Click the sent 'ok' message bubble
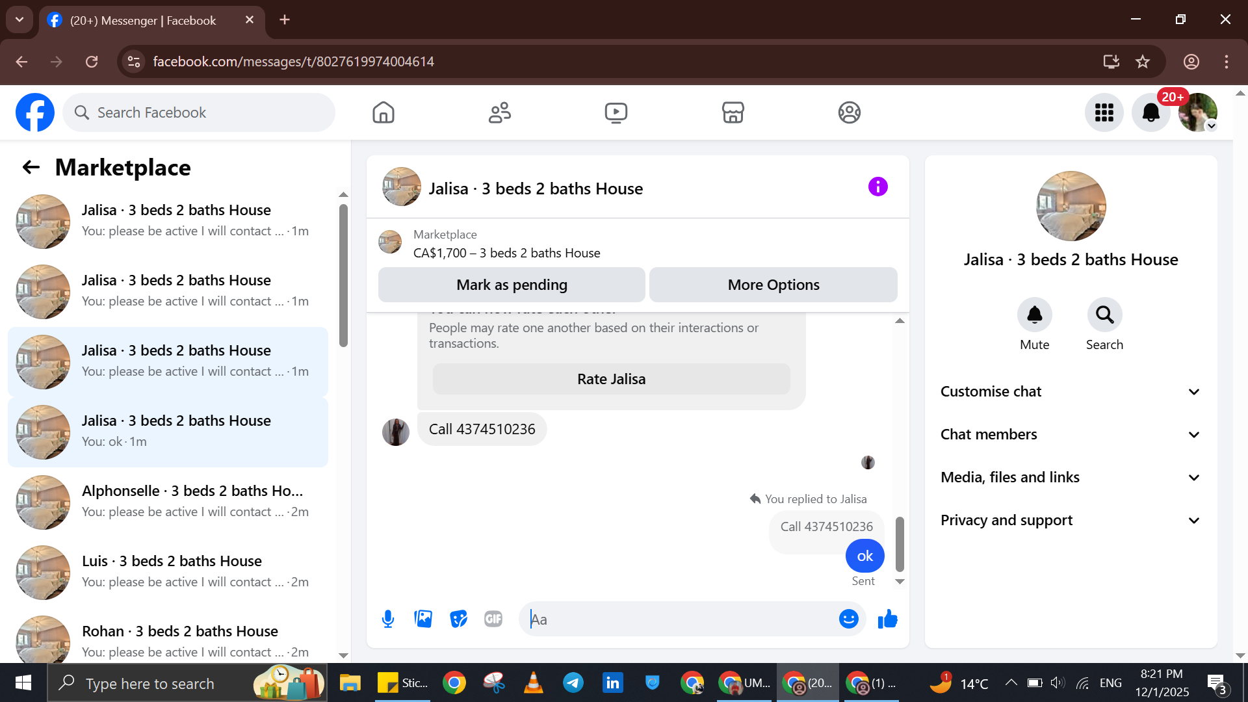This screenshot has height=702, width=1248. [864, 556]
